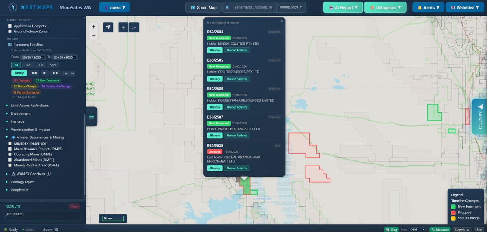
Task: Open the Alerts menu
Action: (428, 7)
